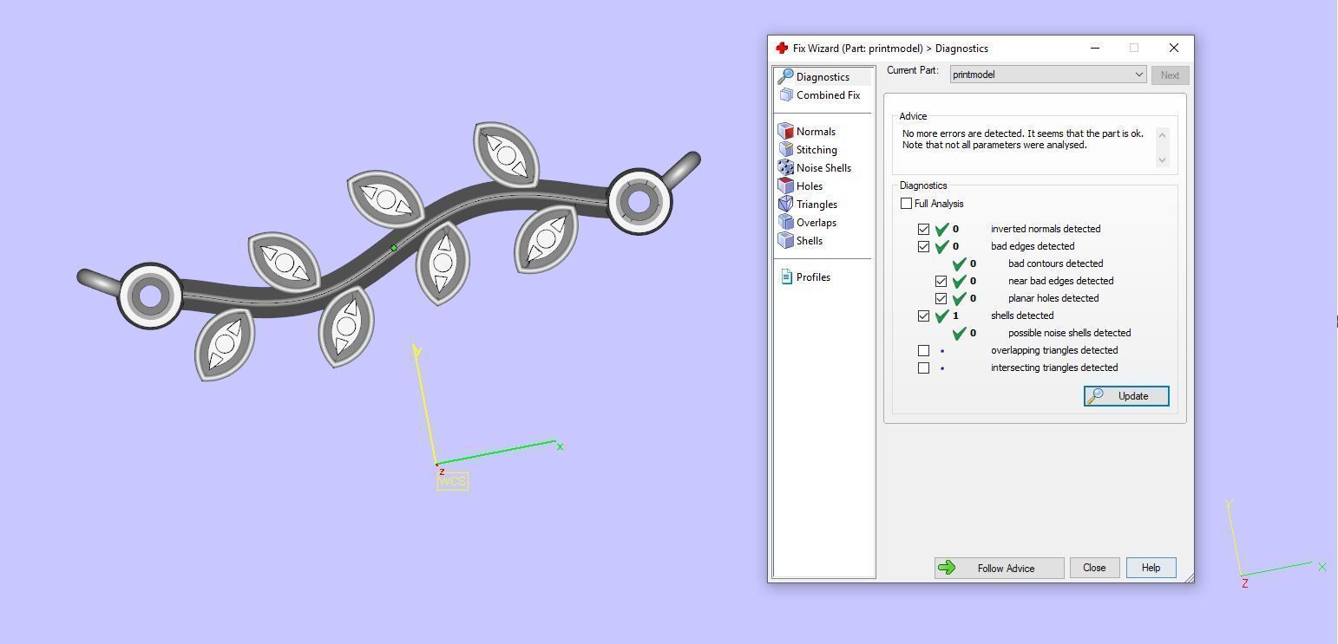Open the Profiles page
This screenshot has width=1338, height=644.
813,276
